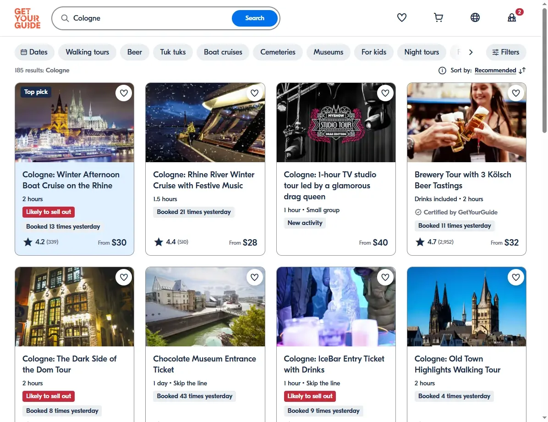Screen dimensions: 548x422
Task: Open the Chocolate Museum riverside photo
Action: coord(205,307)
